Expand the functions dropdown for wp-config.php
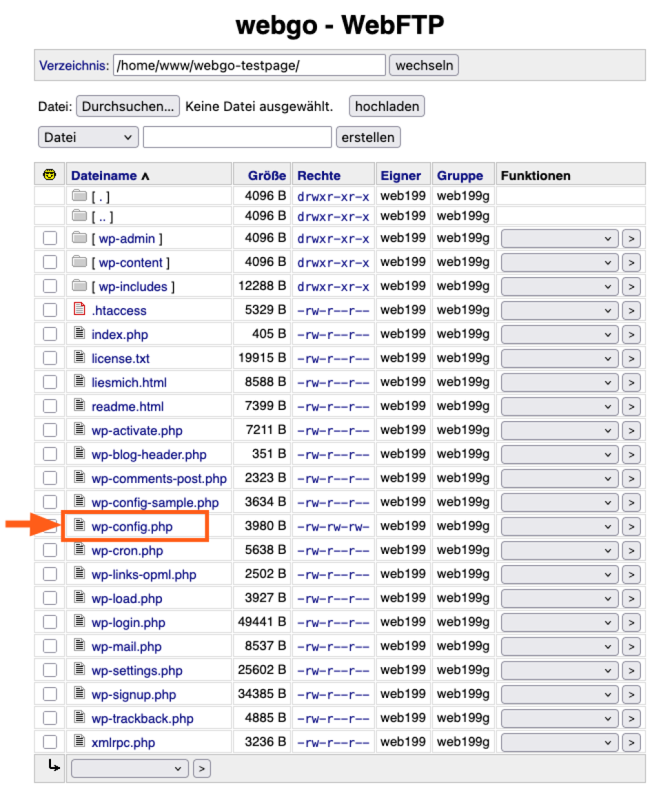Screen dimensions: 661x800 (559, 526)
